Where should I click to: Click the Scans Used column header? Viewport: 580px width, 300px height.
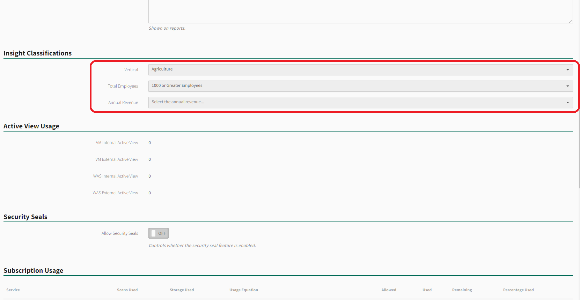pos(127,290)
